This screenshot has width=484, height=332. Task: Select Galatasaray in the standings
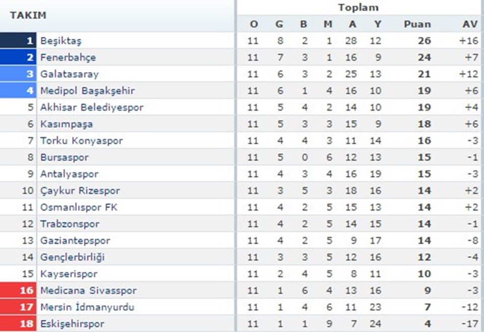point(70,75)
